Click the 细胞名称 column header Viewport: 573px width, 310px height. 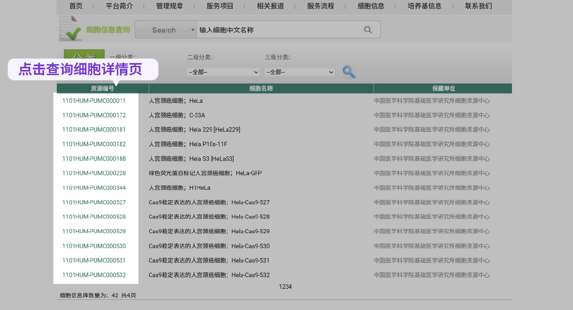261,88
